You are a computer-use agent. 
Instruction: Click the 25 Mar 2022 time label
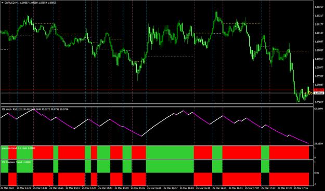tap(7, 188)
